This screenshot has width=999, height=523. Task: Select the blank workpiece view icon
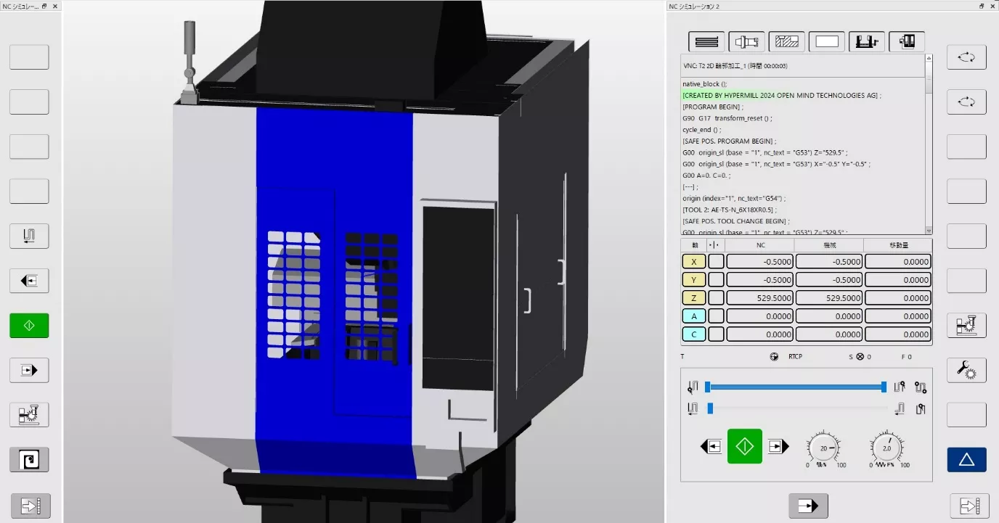pos(827,41)
